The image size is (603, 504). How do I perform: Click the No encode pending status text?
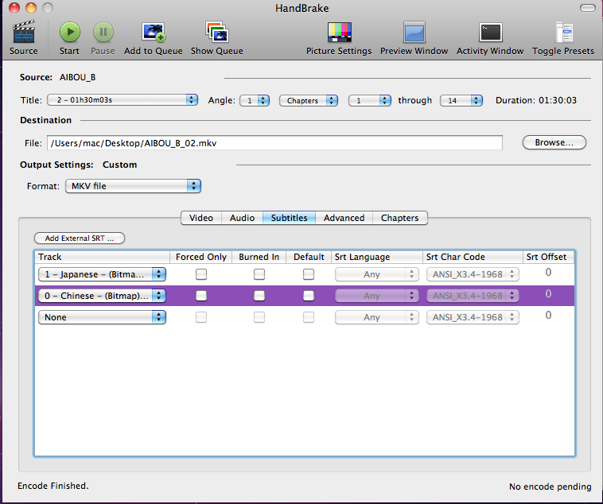coord(550,487)
